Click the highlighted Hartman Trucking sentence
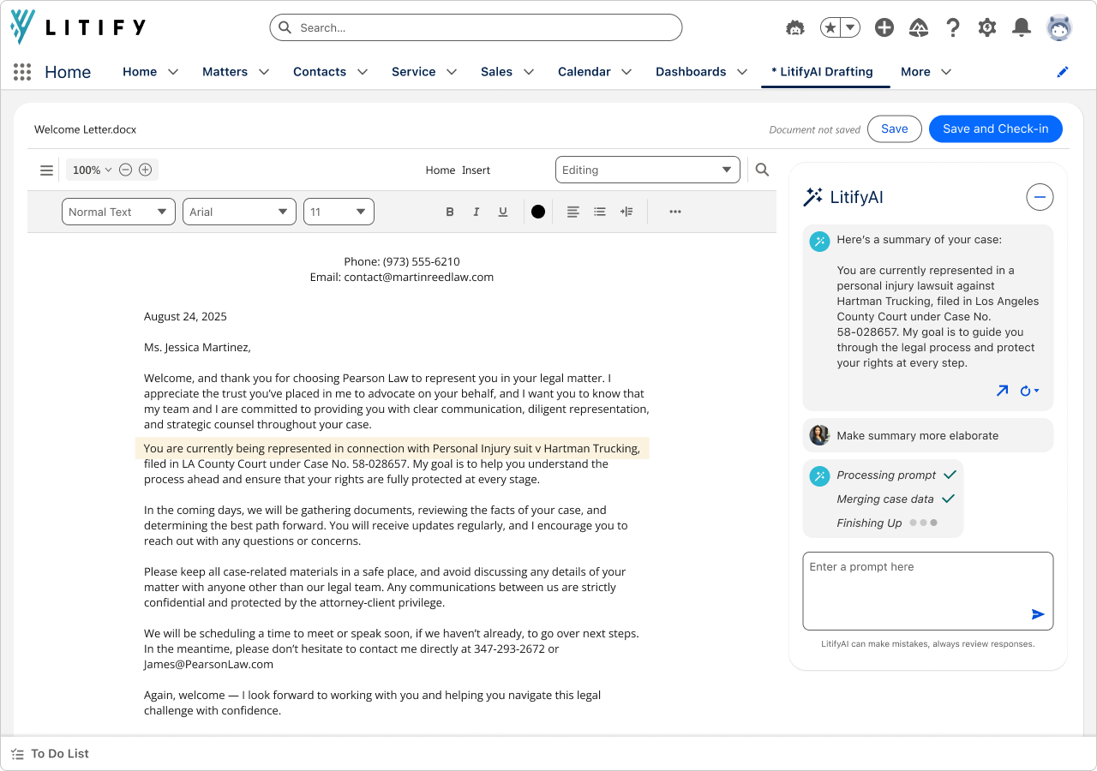 click(392, 448)
